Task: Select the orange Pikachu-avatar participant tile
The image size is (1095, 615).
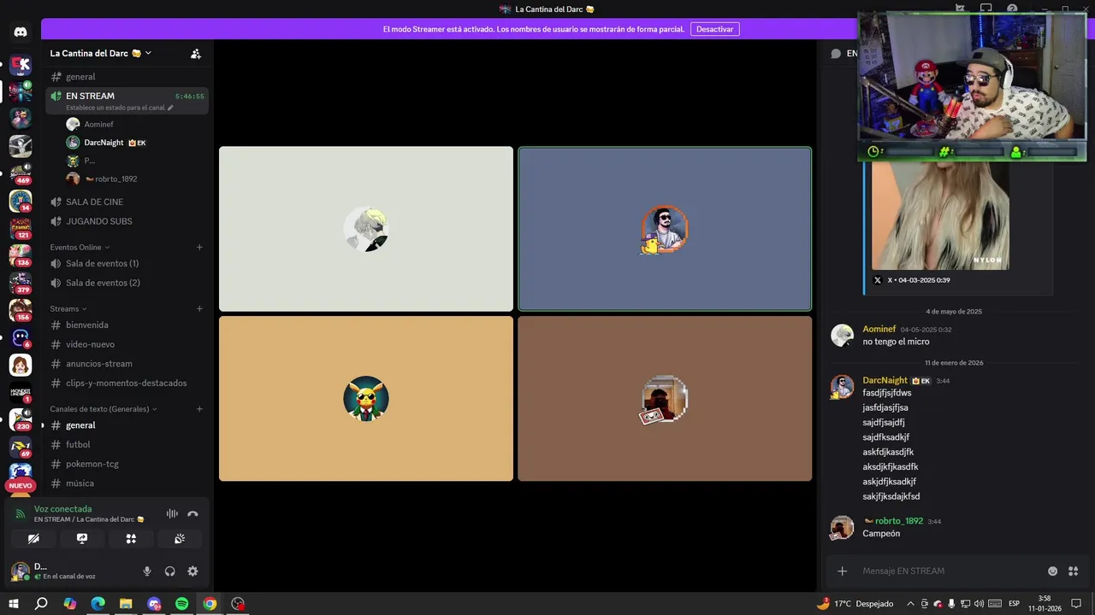Action: [x=366, y=399]
